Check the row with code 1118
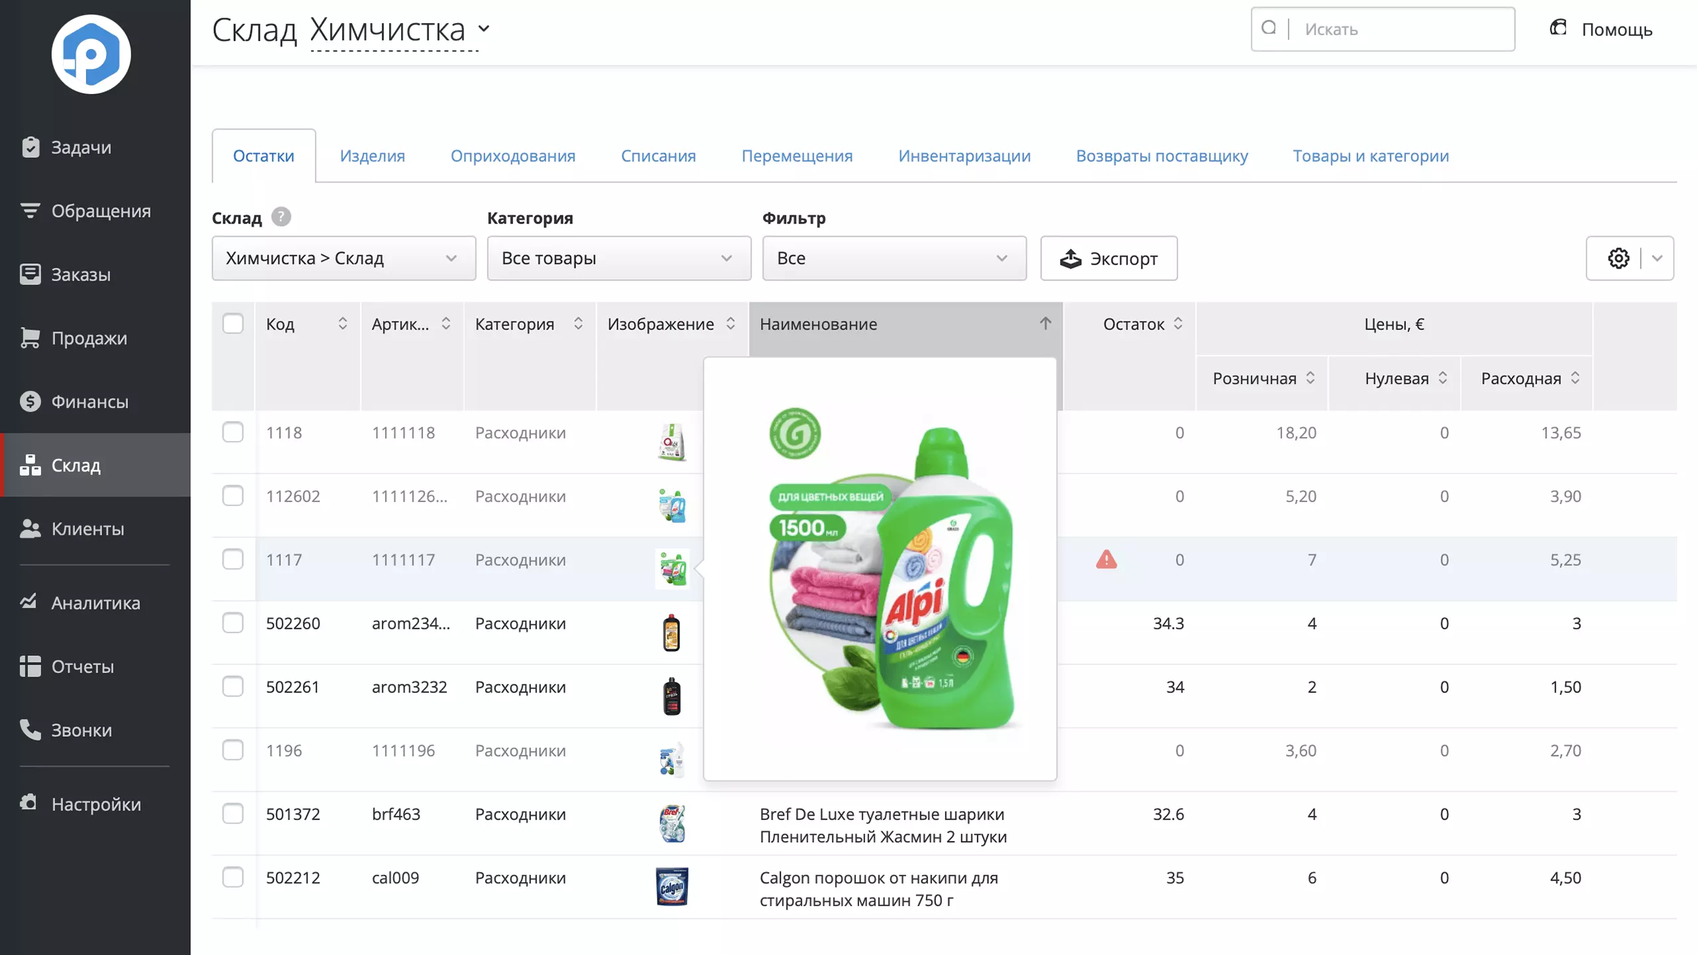 click(x=233, y=432)
